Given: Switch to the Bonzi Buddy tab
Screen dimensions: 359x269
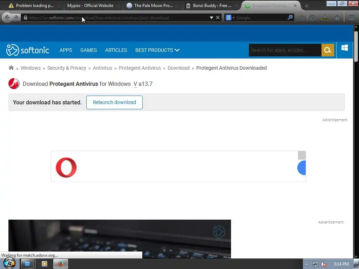Looking at the screenshot, I should point(212,6).
